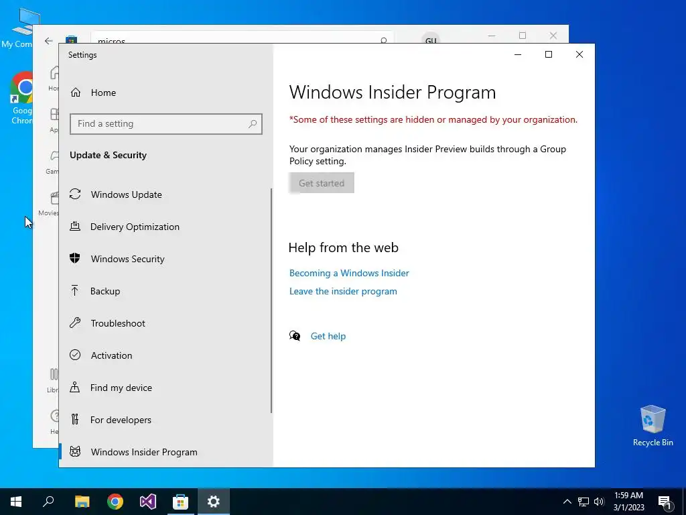Minimize the Settings window
The width and height of the screenshot is (686, 515).
tap(518, 54)
